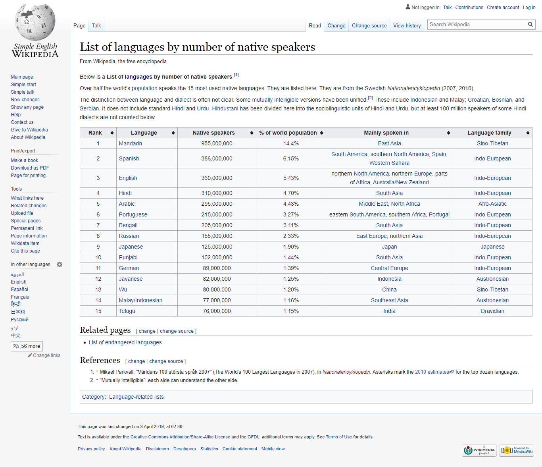Jump back via reference 1 up arrow

[97, 372]
